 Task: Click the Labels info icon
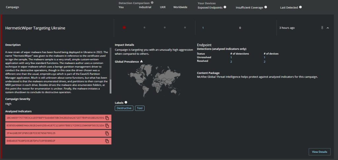pyautogui.click(x=126, y=102)
